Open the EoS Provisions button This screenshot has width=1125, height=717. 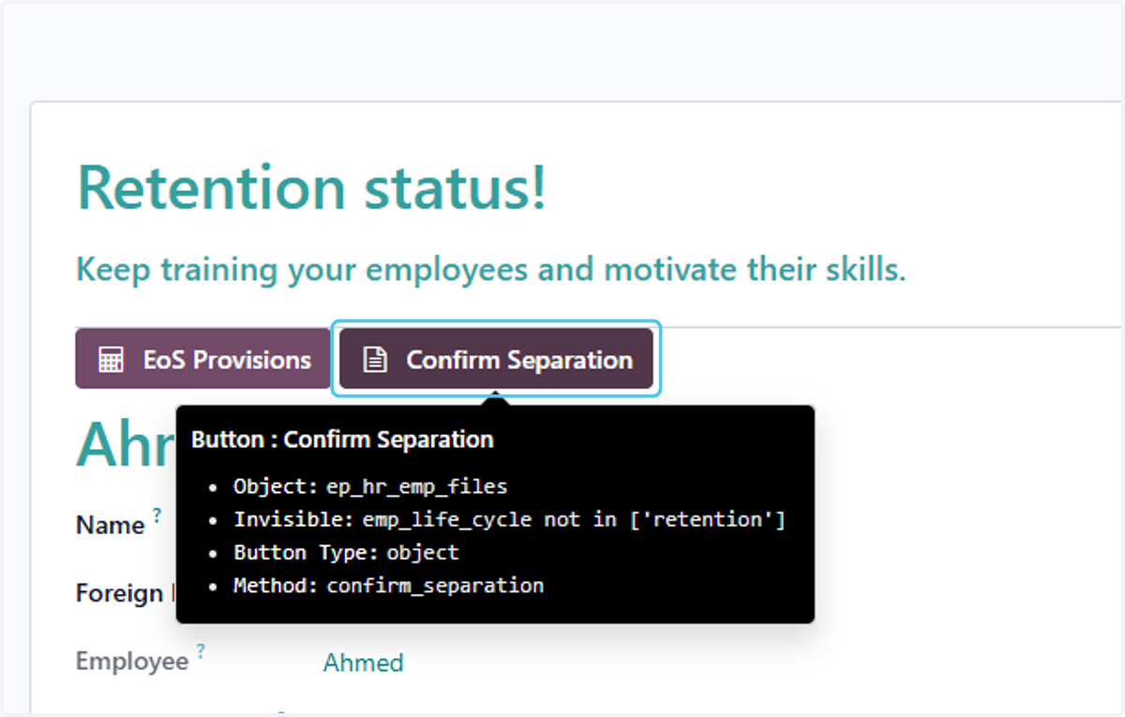[x=203, y=359]
